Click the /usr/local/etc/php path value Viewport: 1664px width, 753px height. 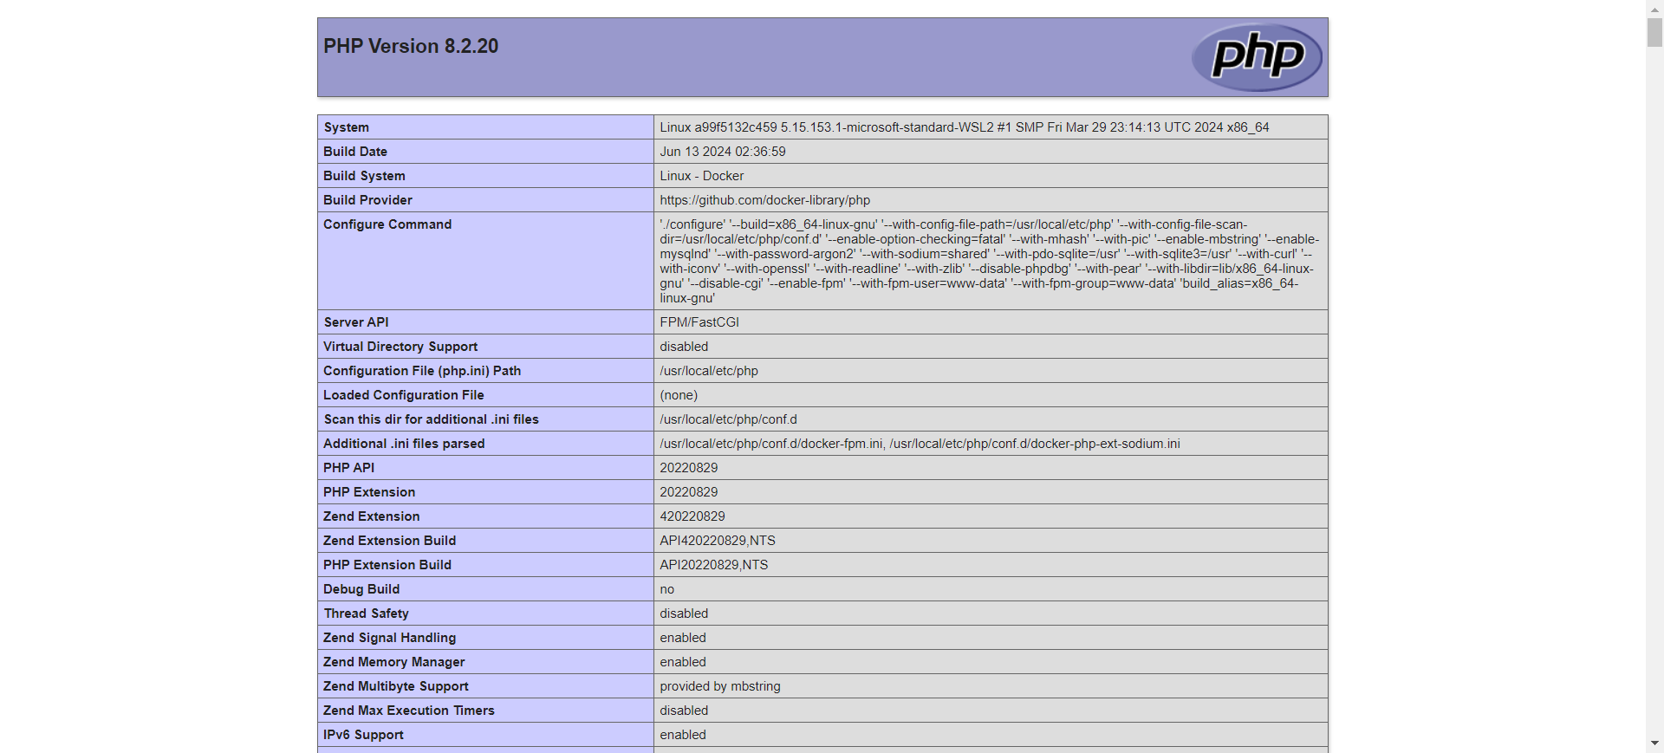709,371
